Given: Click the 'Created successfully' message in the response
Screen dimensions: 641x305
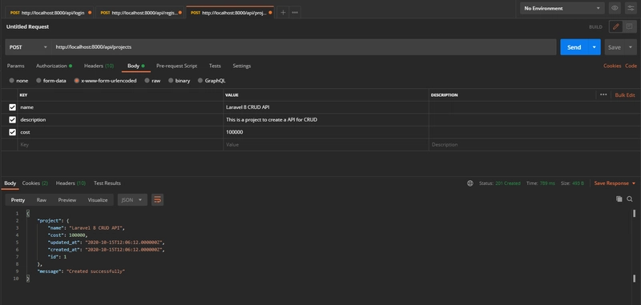Looking at the screenshot, I should coord(95,271).
